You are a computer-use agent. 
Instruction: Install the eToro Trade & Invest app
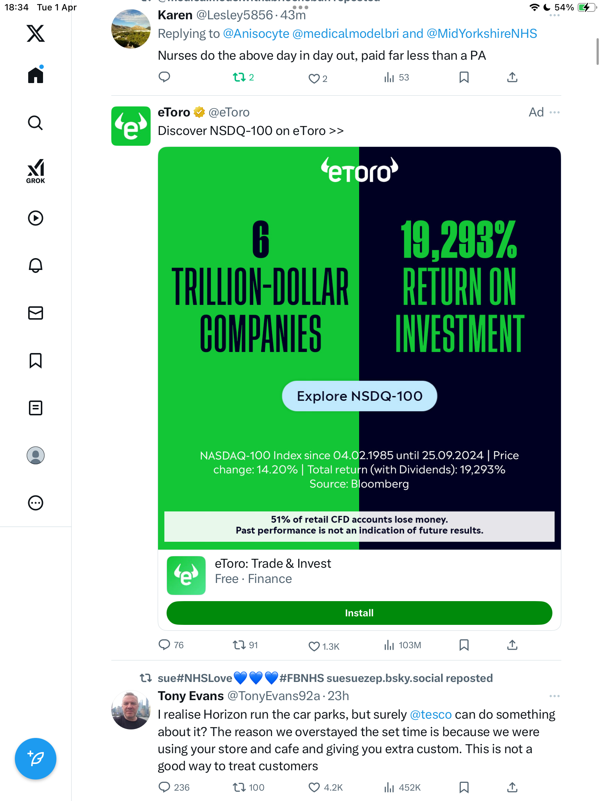click(x=359, y=613)
